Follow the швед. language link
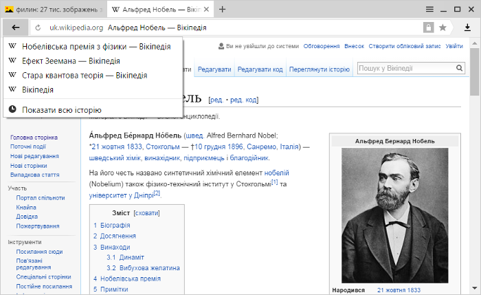Screen dimensions: 481x295 coord(194,135)
